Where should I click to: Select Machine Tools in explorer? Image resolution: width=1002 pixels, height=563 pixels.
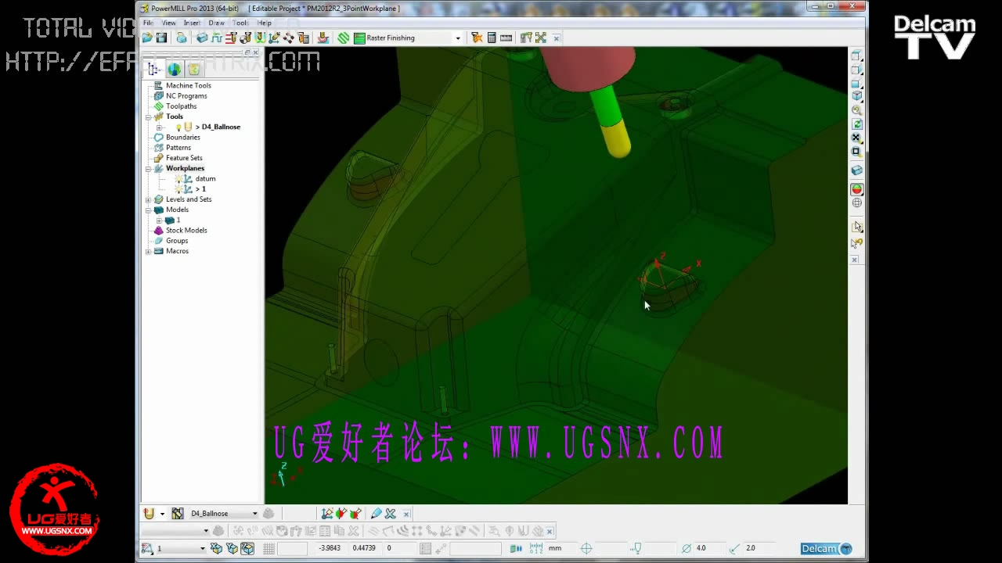pyautogui.click(x=188, y=85)
